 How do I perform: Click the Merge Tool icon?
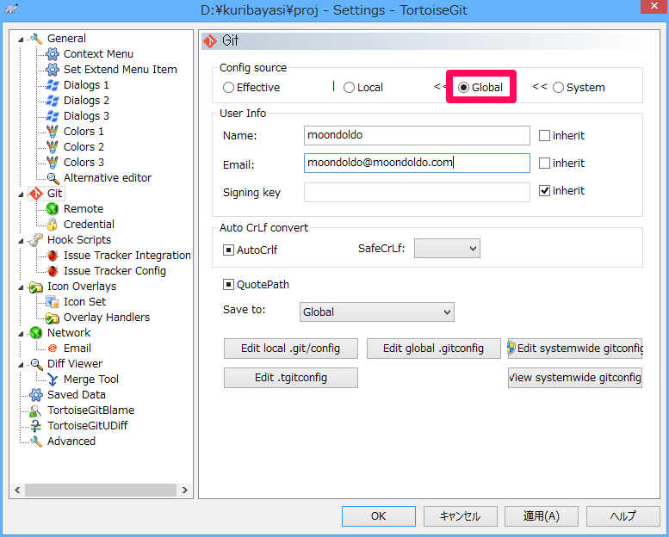point(53,380)
